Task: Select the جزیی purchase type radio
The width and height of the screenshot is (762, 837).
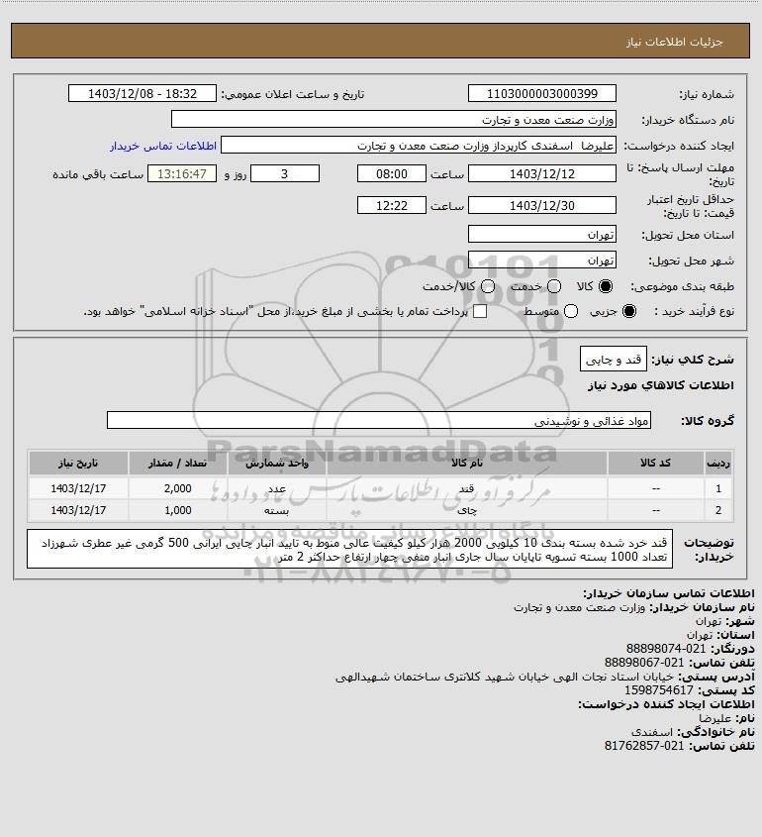Action: click(x=629, y=311)
